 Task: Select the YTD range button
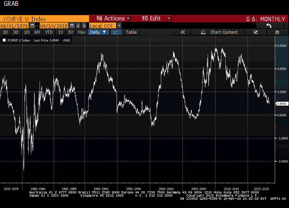pyautogui.click(x=49, y=32)
